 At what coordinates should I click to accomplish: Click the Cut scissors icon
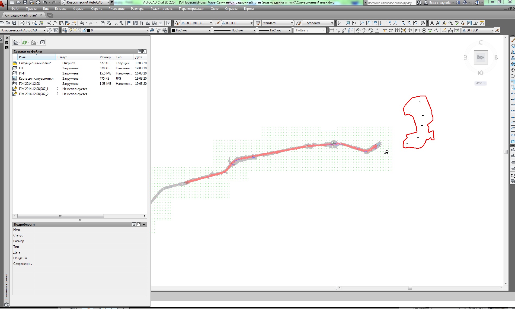click(49, 23)
